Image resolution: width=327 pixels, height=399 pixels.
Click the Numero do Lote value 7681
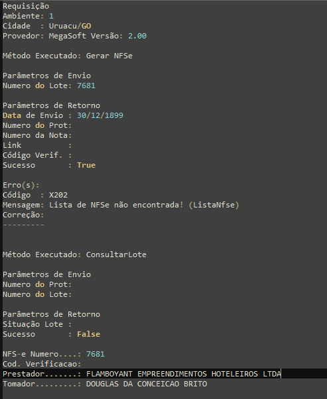86,85
